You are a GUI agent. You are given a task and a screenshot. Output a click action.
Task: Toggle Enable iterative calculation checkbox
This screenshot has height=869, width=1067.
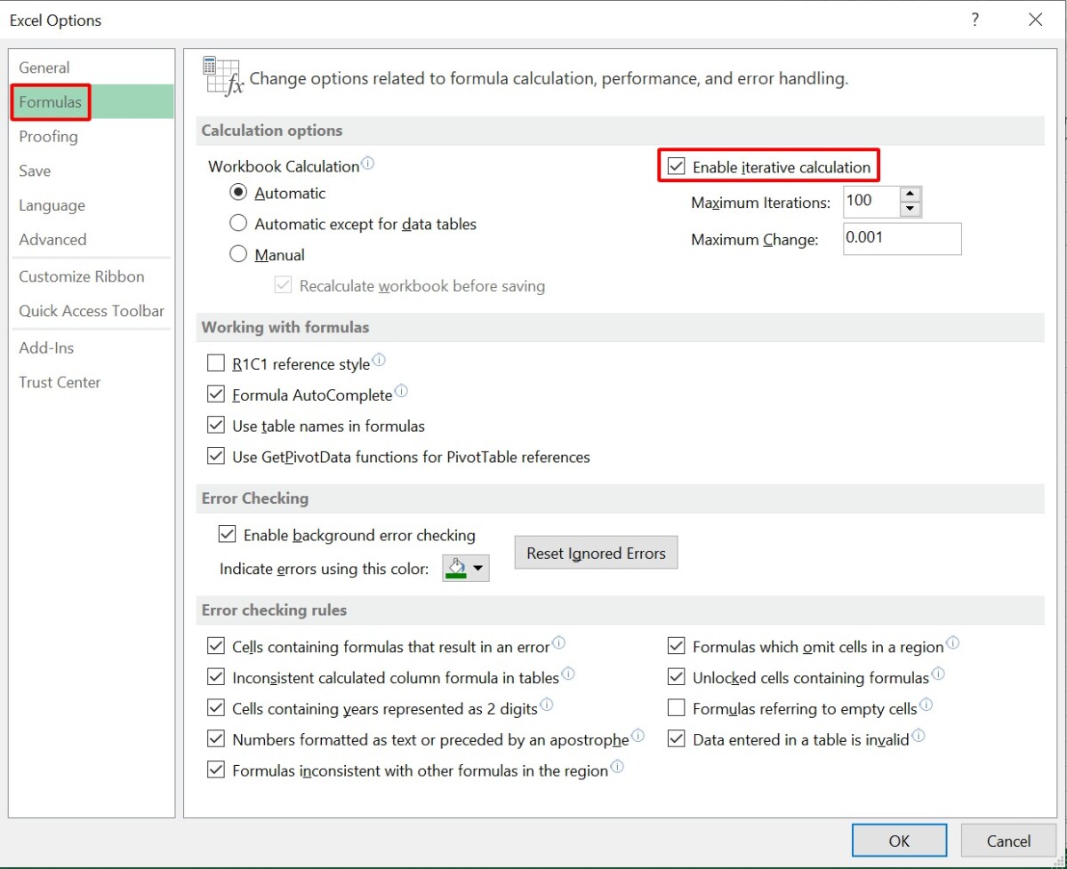677,166
